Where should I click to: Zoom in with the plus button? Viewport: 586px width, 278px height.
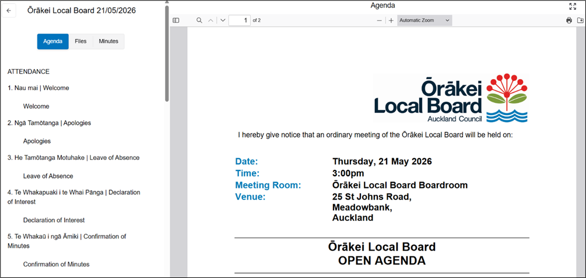(x=391, y=20)
